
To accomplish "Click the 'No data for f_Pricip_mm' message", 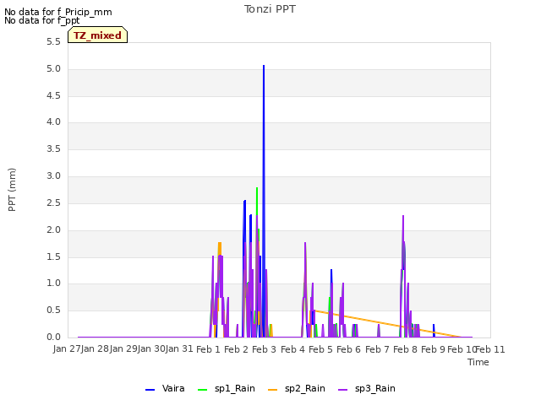I will click(x=58, y=12).
